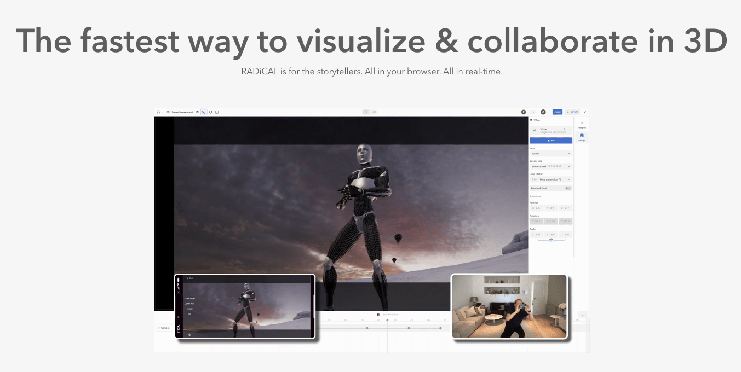Click the Scale Z field
741x372 pixels.
pos(565,234)
